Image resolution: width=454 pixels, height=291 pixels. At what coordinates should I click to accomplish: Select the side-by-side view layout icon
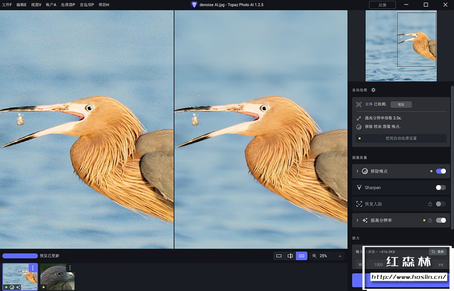coord(301,256)
